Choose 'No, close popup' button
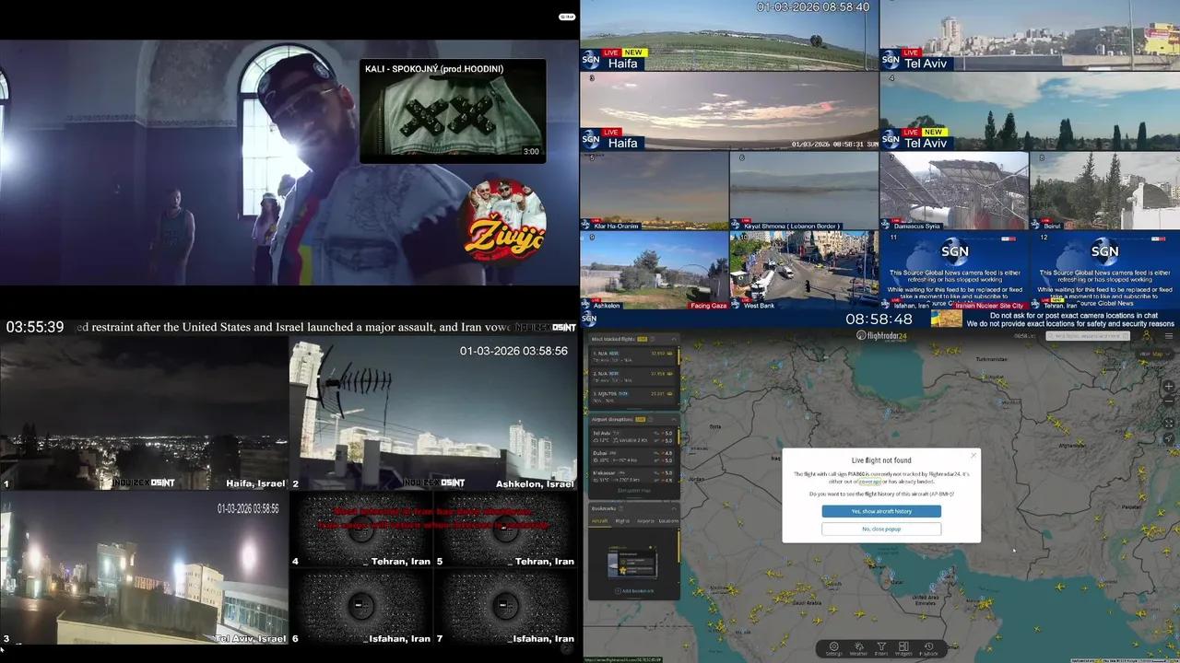The width and height of the screenshot is (1180, 663). pos(881,529)
